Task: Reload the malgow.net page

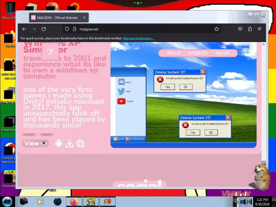Action: tap(44, 29)
